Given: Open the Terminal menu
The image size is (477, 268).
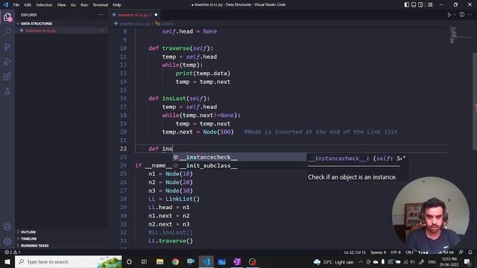Looking at the screenshot, I should [x=100, y=4].
